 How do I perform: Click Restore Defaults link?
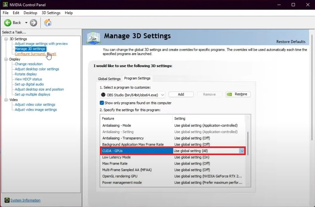tap(291, 41)
